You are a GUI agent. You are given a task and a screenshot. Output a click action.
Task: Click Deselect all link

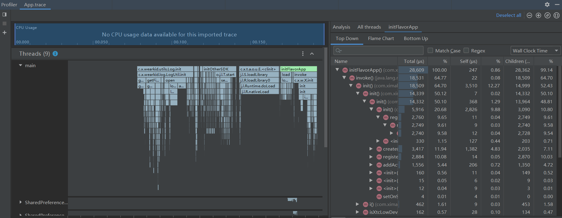point(509,15)
